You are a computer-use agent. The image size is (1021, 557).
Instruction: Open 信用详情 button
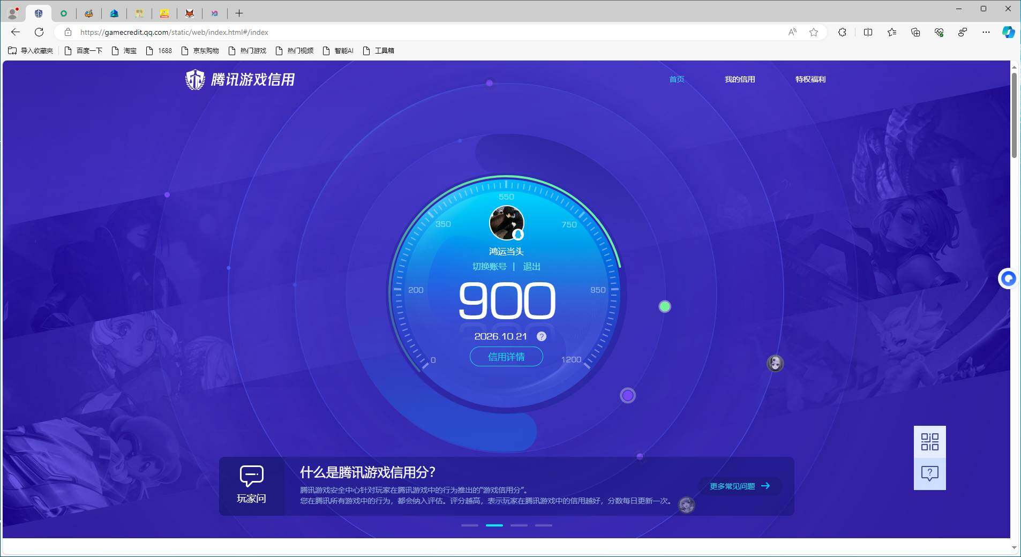[506, 357]
